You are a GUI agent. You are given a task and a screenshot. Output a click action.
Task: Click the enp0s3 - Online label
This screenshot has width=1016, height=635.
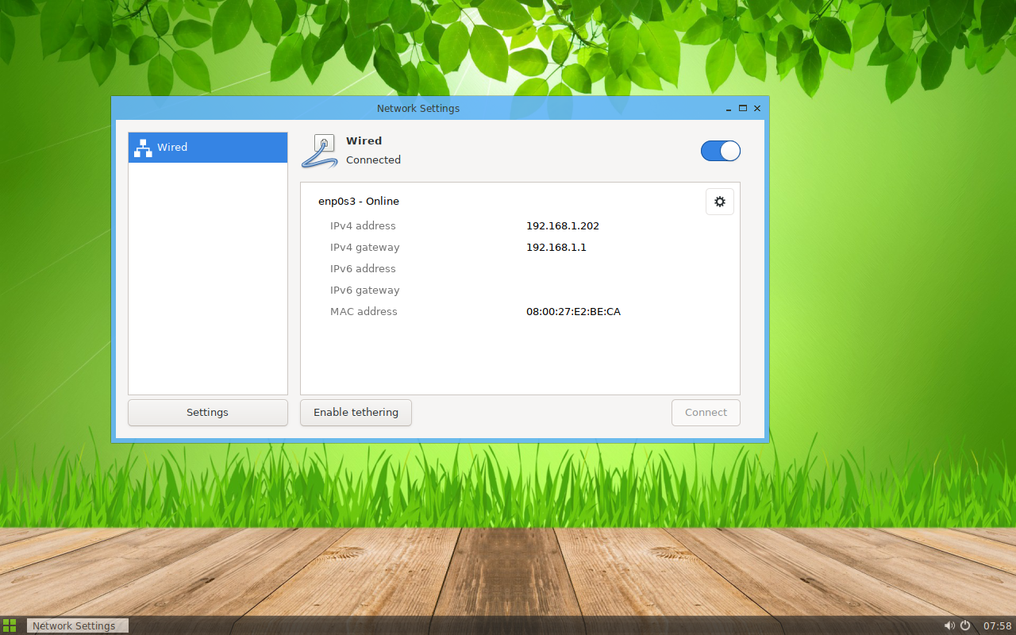click(358, 201)
